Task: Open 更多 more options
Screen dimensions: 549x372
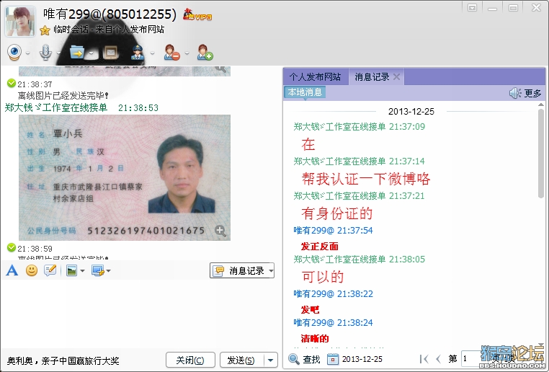Action: coord(532,93)
